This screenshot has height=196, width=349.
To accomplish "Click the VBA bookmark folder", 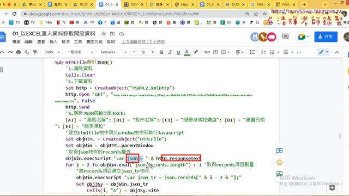I will click(x=46, y=22).
